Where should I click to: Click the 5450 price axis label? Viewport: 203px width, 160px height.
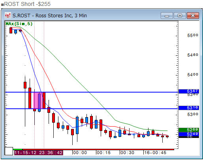193,55
